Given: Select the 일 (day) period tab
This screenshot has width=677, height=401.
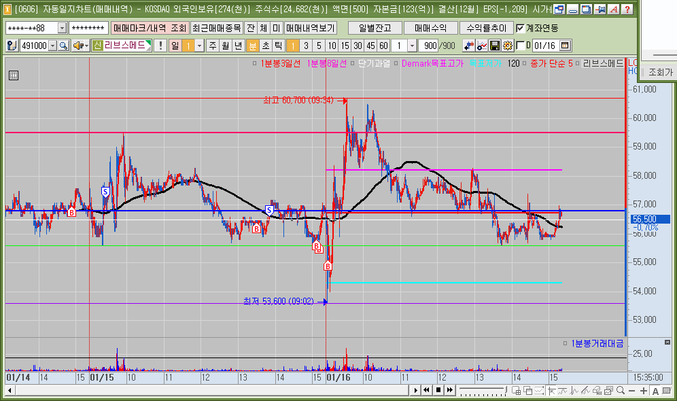Looking at the screenshot, I should [175, 46].
